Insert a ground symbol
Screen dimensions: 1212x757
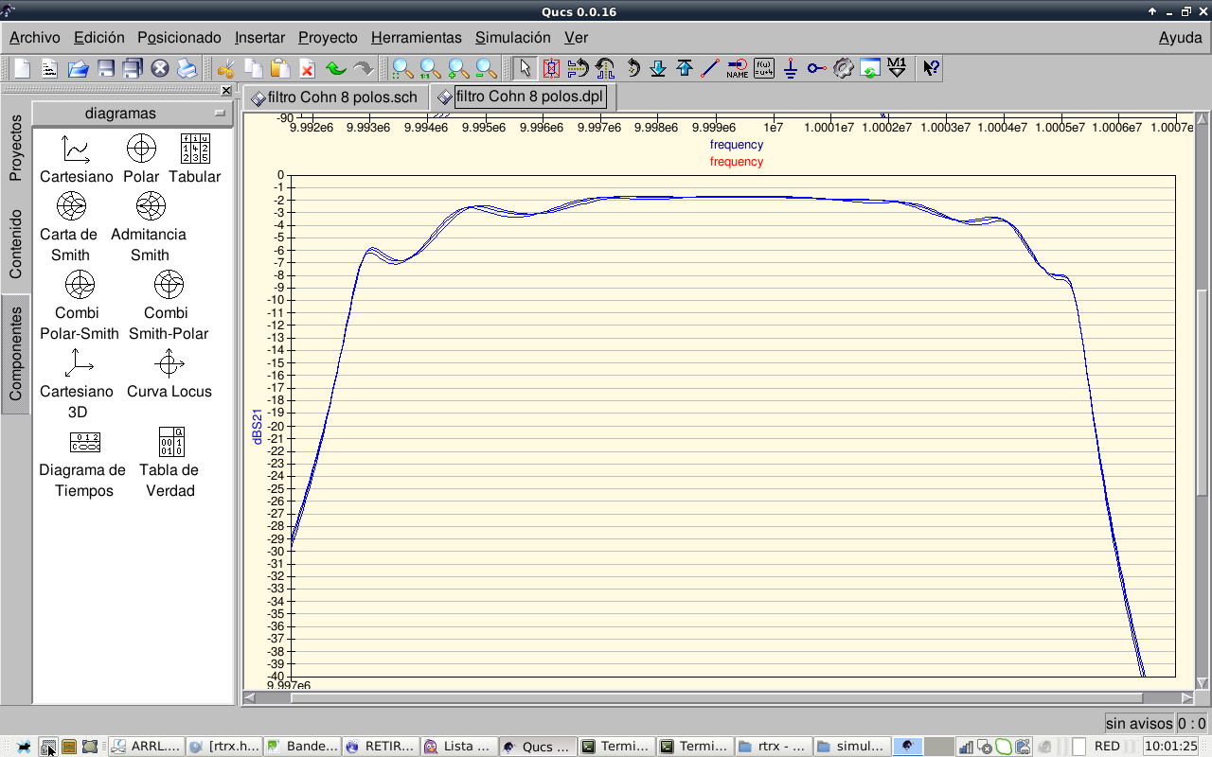(791, 68)
